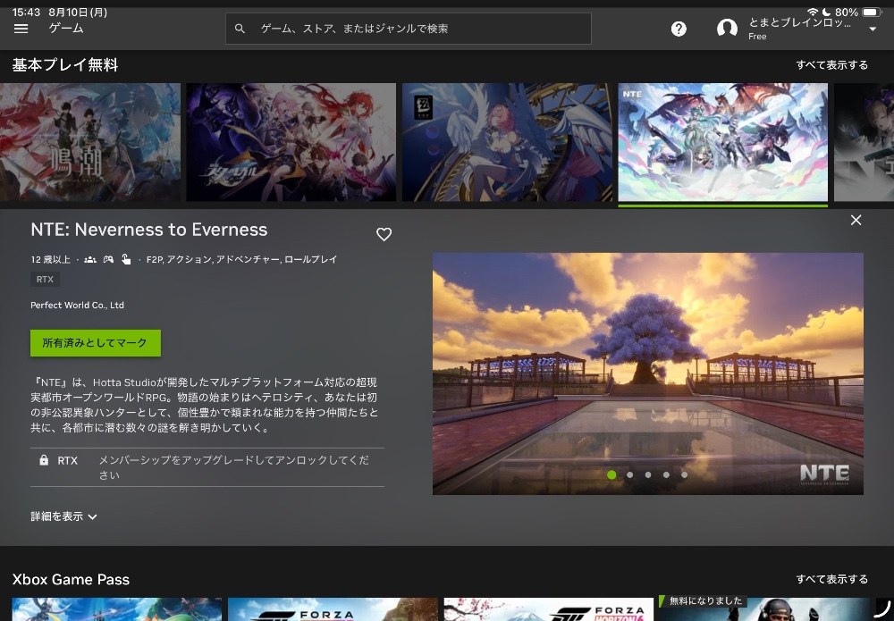The width and height of the screenshot is (894, 621).
Task: Open the Forza tile with coastal background
Action: pos(333,609)
